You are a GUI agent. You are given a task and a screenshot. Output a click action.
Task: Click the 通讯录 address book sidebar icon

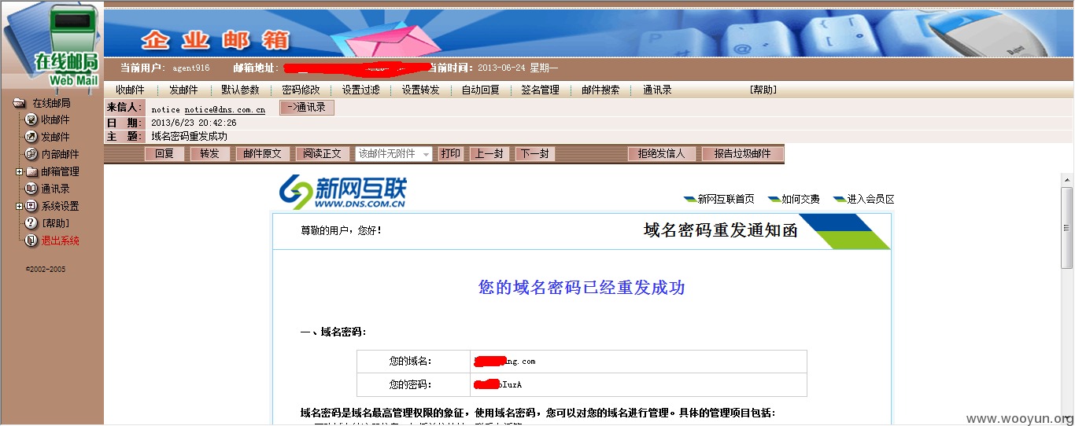click(x=31, y=189)
